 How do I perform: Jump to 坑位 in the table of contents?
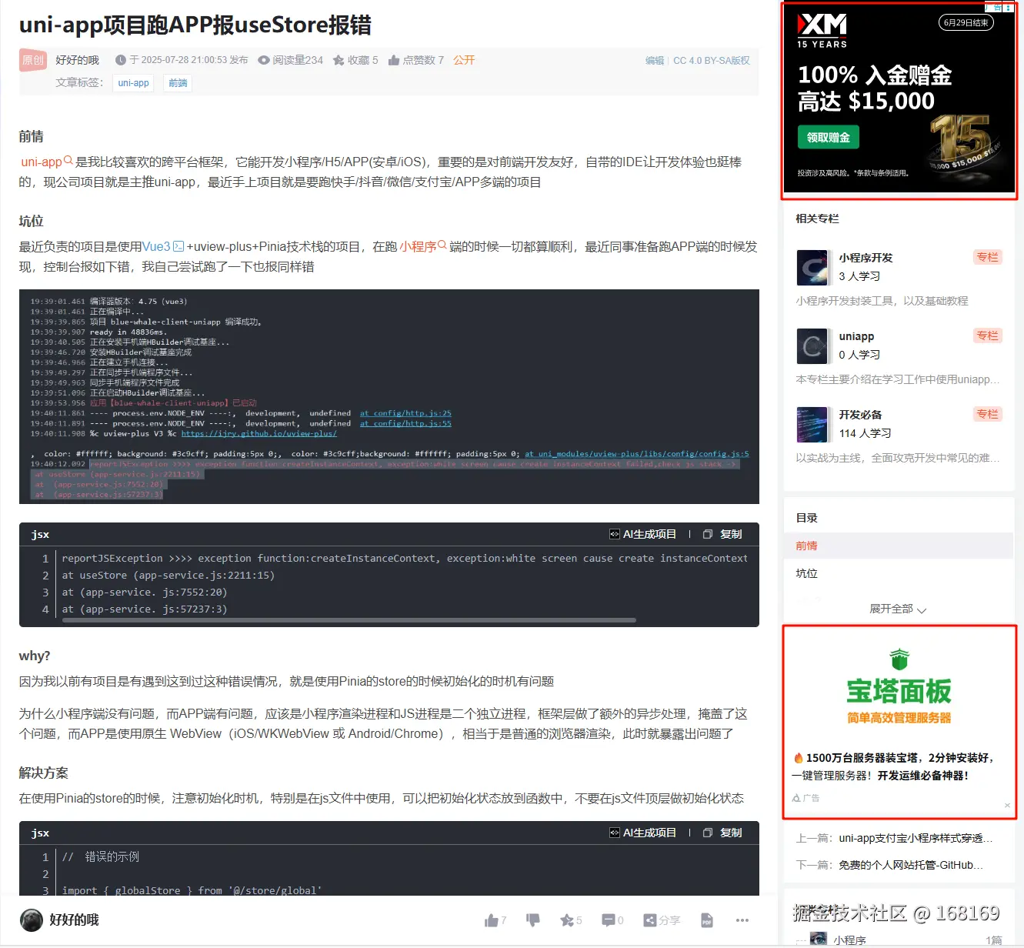[x=806, y=573]
